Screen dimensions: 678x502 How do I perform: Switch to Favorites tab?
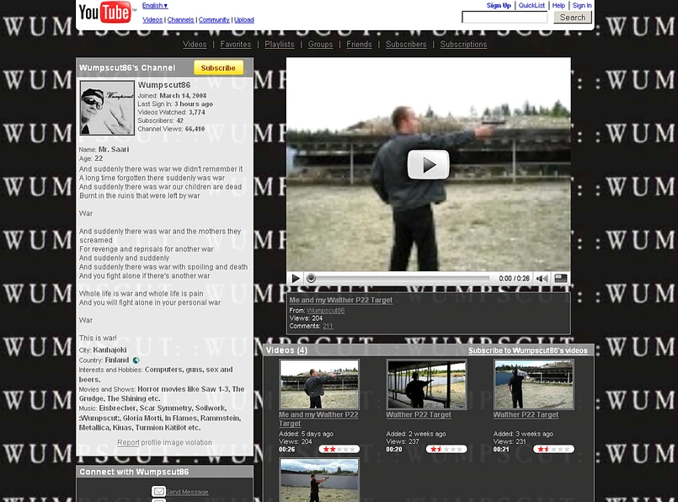click(235, 45)
